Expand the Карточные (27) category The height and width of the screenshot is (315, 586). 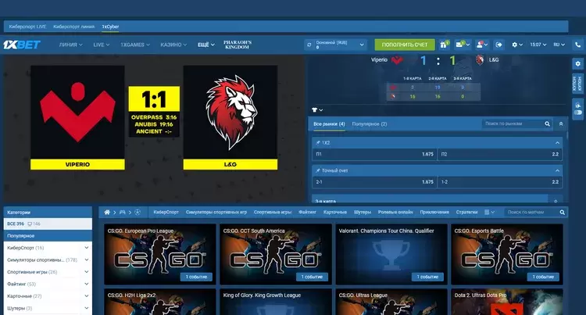[x=87, y=296]
